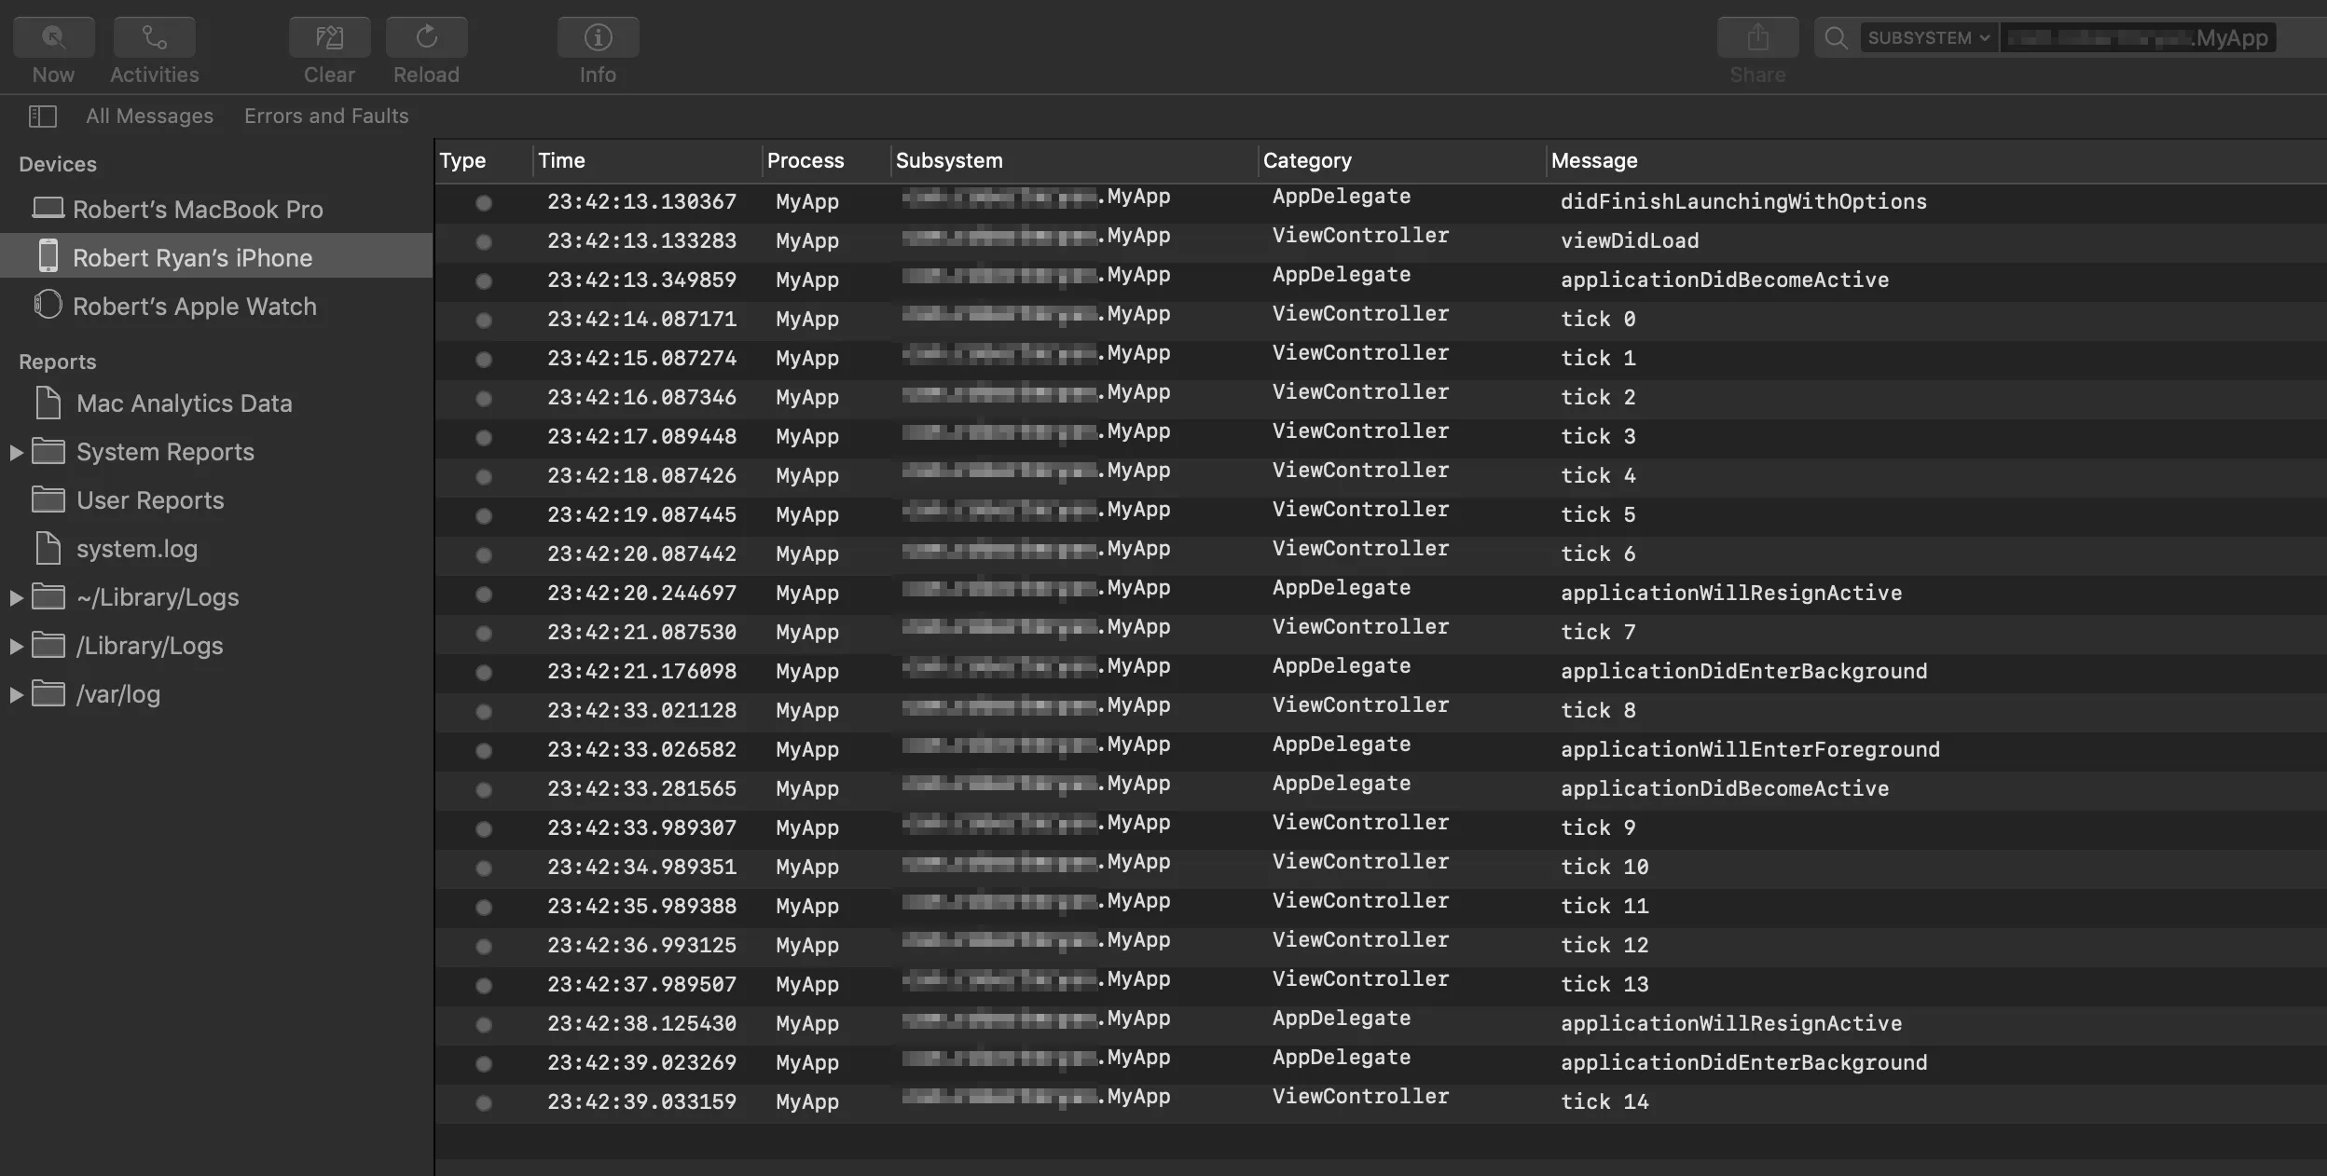The image size is (2327, 1176).
Task: Show the Info inspector icon
Action: [x=598, y=37]
